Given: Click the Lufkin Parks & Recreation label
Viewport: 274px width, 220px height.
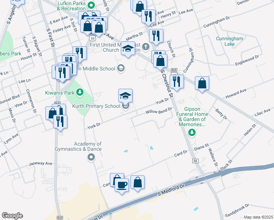Looking at the screenshot, I should pyautogui.click(x=71, y=6).
